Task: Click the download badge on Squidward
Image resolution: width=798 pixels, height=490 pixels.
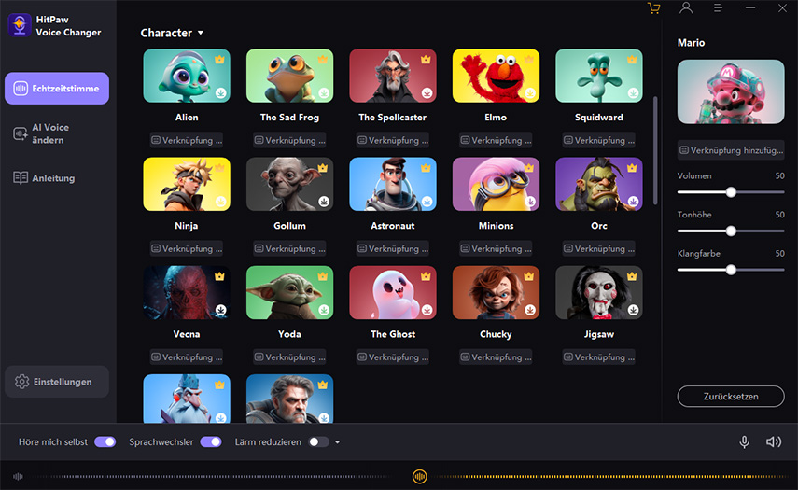Action: click(x=633, y=93)
